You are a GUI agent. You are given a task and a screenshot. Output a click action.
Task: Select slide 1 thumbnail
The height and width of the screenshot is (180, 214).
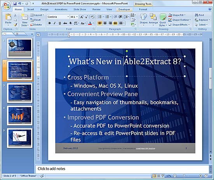(20, 48)
